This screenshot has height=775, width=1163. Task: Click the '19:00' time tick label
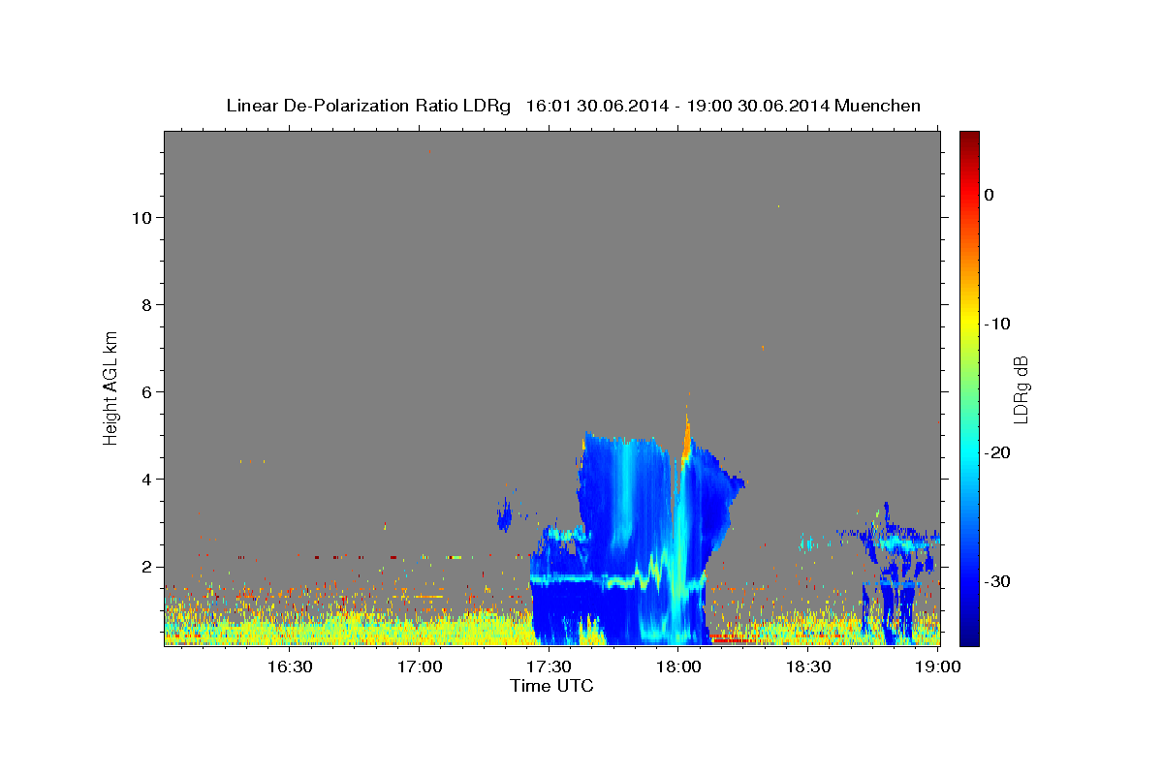pyautogui.click(x=938, y=666)
